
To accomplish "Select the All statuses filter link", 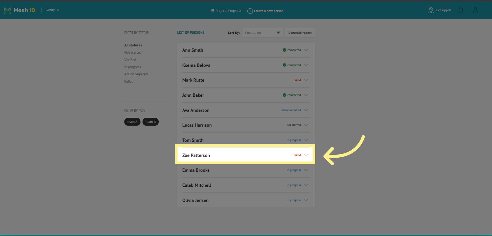I will (133, 45).
